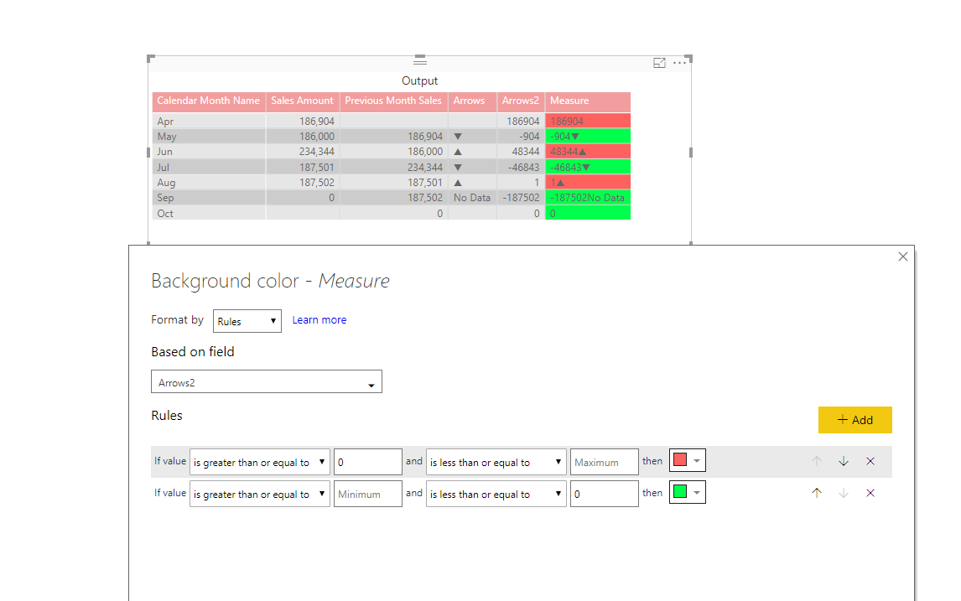961x601 pixels.
Task: Select the Sep row month cell
Action: coord(208,198)
